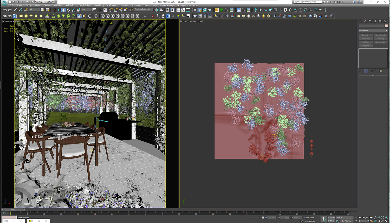Click the Save File icon in quick access toolbar
This screenshot has width=390, height=223.
[18, 2]
